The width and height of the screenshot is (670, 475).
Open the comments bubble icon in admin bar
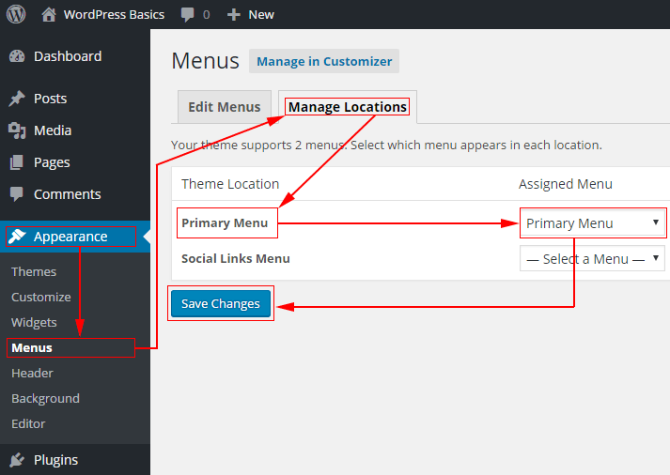[x=187, y=14]
